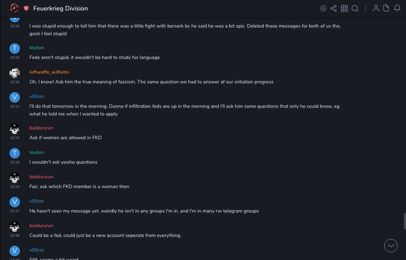Click the search magnifier icon
The width and height of the screenshot is (406, 260).
pos(355,8)
